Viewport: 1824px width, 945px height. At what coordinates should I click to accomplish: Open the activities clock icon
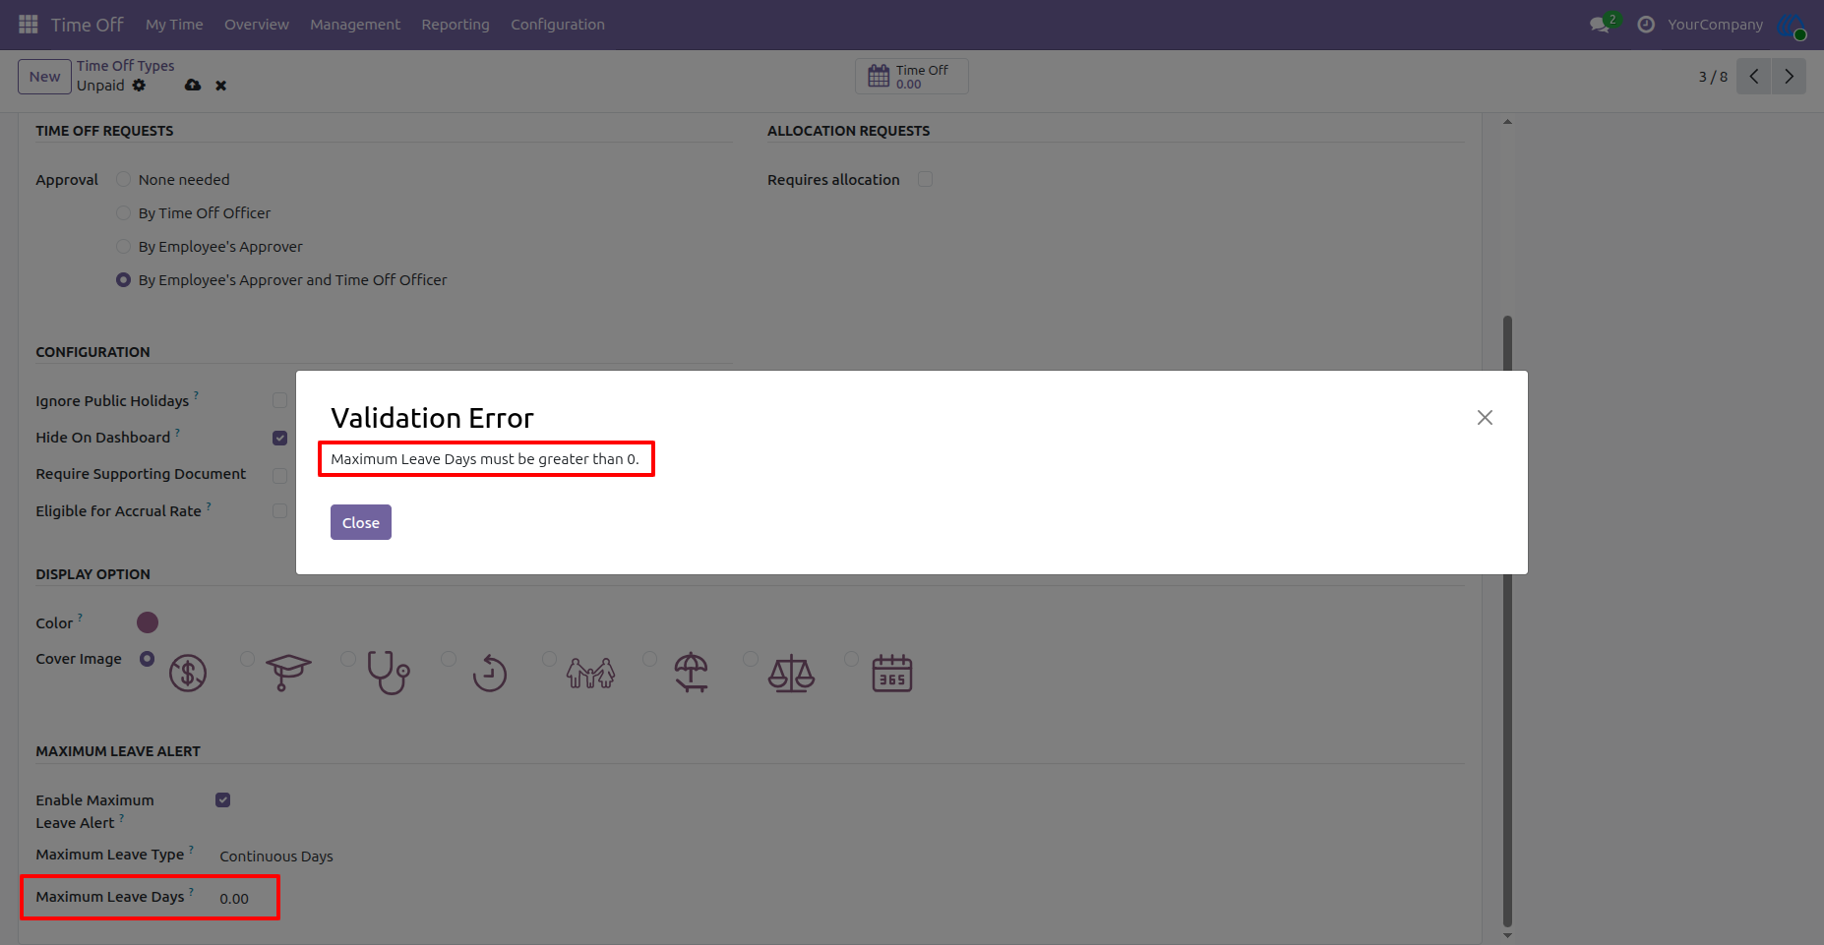[1646, 25]
